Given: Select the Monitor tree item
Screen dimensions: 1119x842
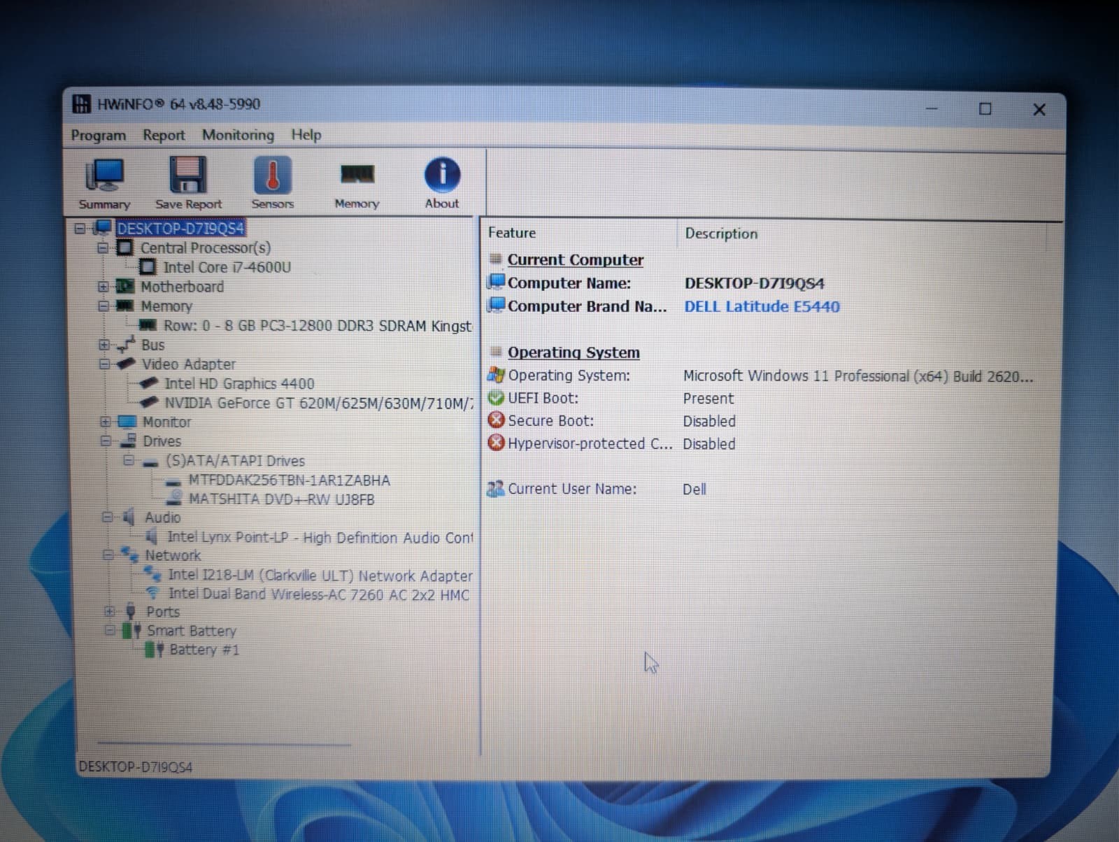Looking at the screenshot, I should pos(167,422).
